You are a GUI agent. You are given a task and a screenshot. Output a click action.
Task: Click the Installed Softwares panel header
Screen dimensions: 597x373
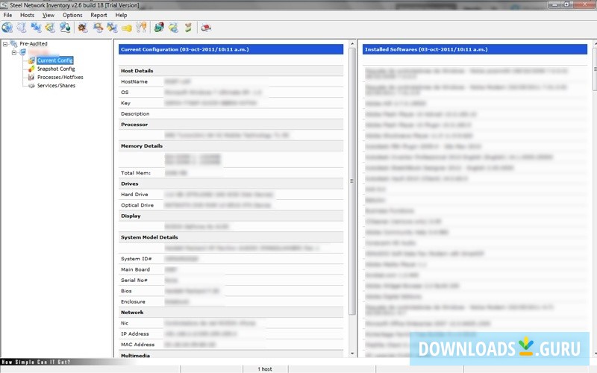tap(475, 49)
